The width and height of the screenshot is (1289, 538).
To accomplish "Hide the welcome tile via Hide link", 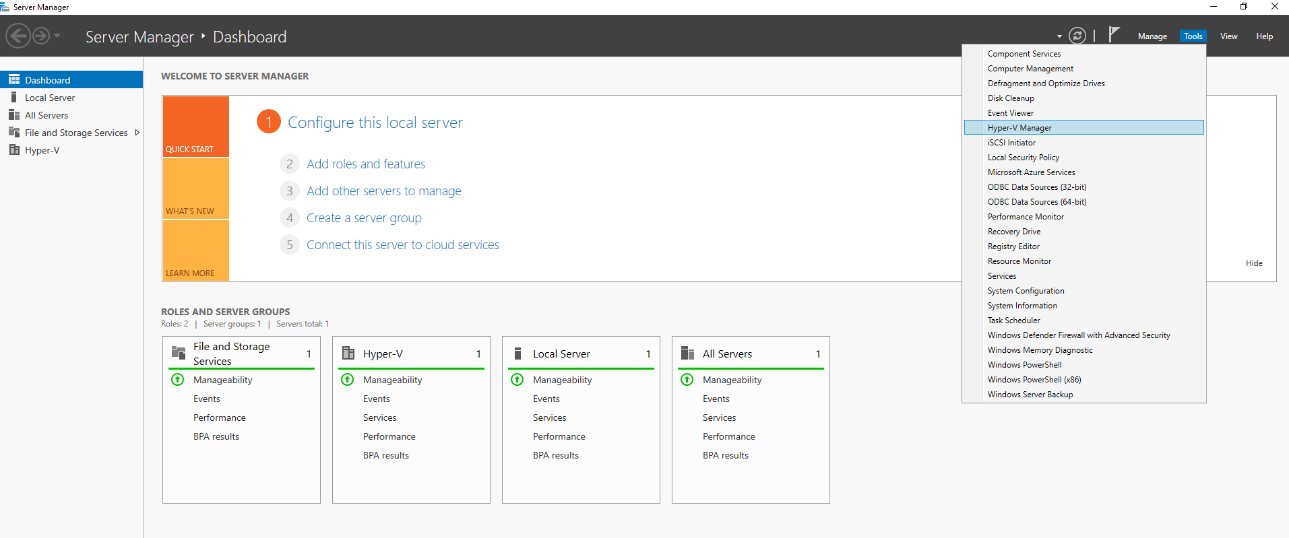I will coord(1254,263).
